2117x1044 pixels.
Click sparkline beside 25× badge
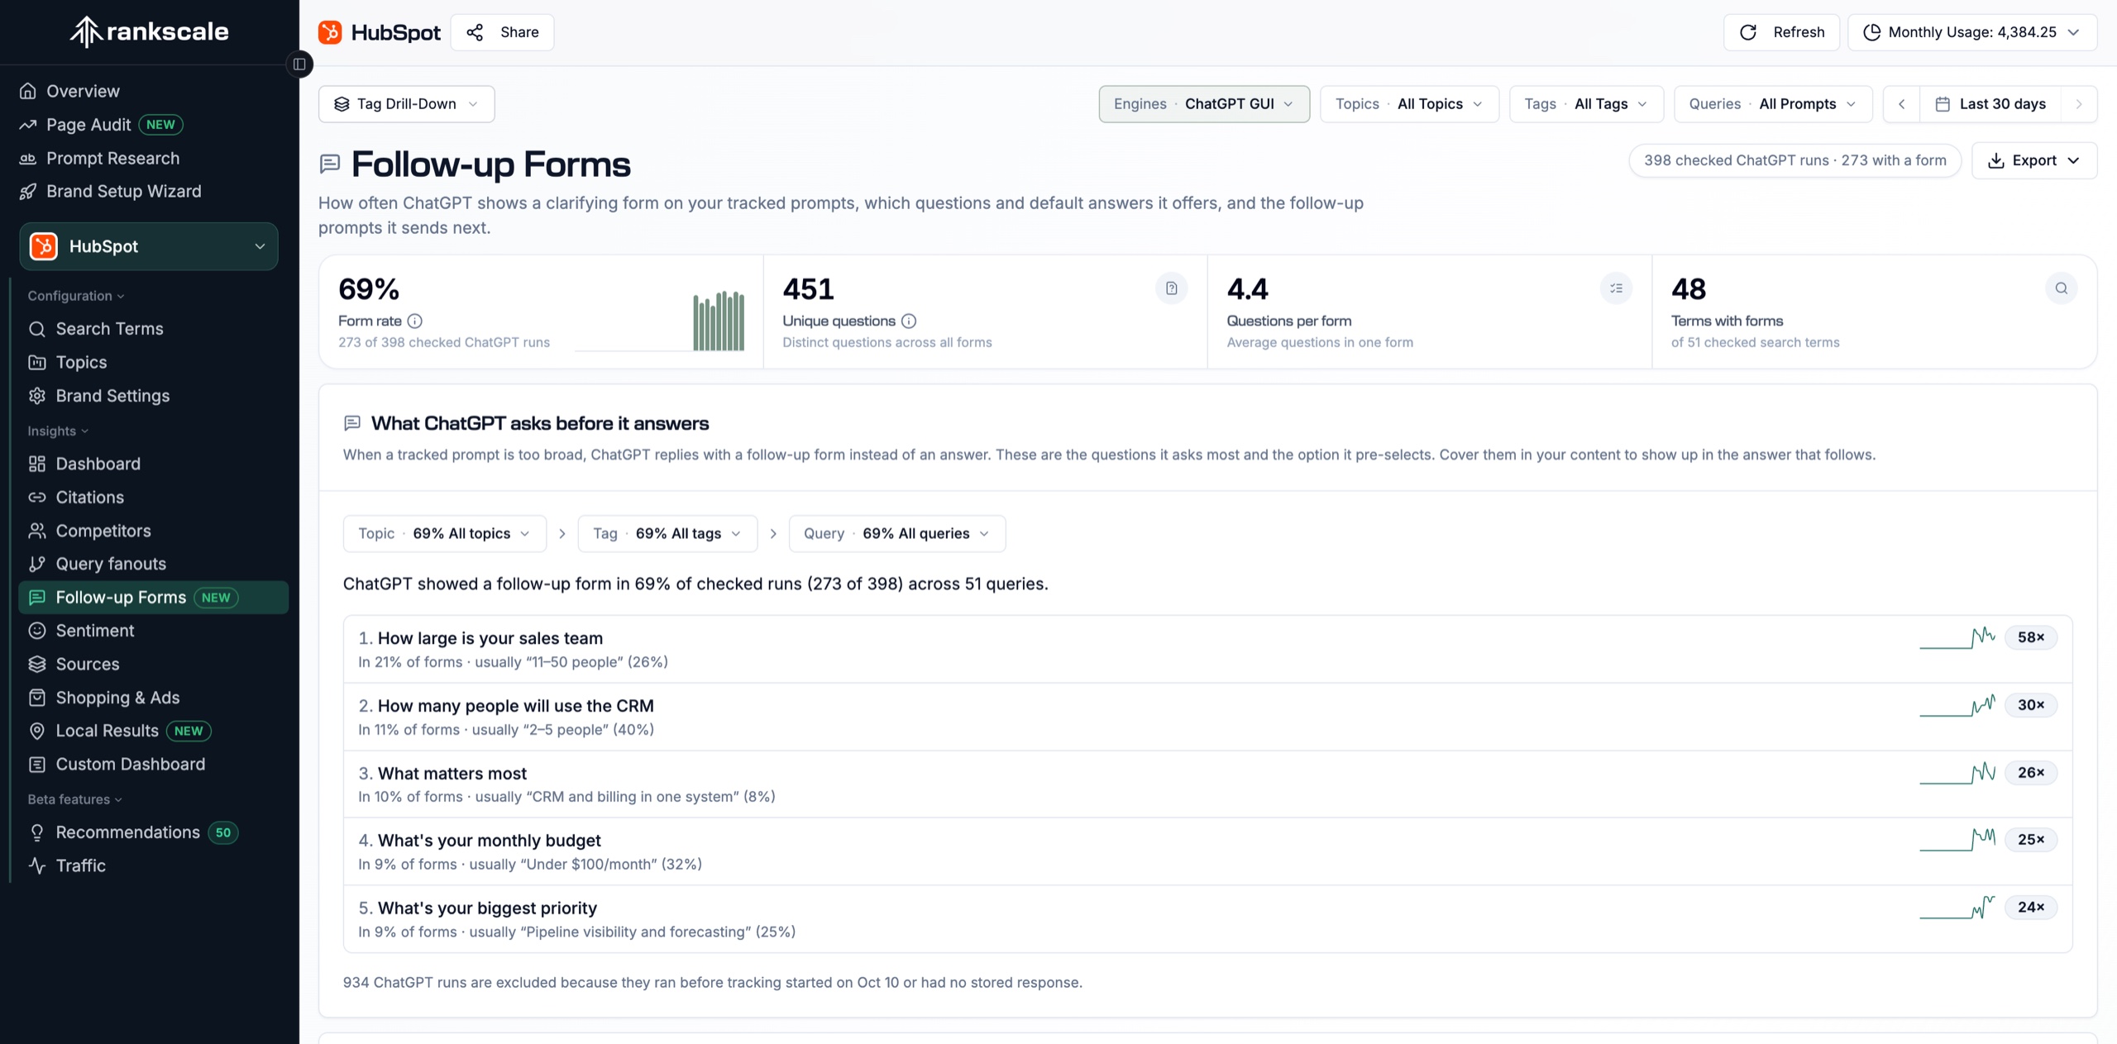[x=1957, y=840]
